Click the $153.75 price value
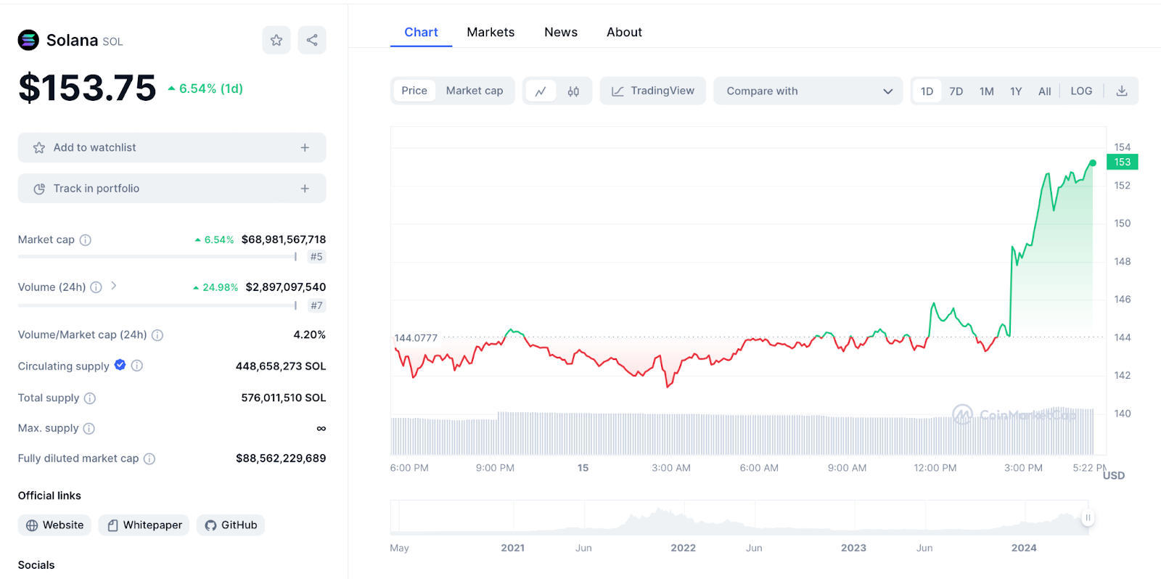The width and height of the screenshot is (1161, 579). tap(87, 88)
